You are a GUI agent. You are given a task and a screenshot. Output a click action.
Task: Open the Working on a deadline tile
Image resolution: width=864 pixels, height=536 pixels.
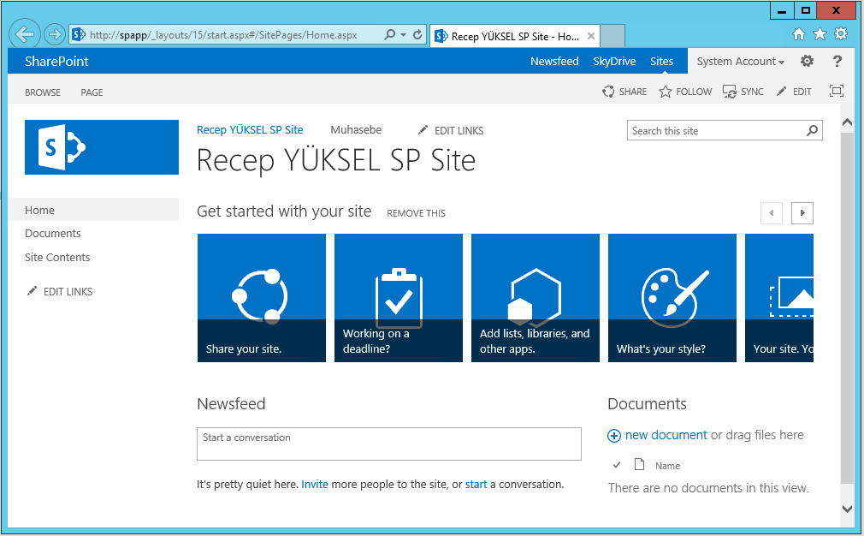[x=399, y=298]
